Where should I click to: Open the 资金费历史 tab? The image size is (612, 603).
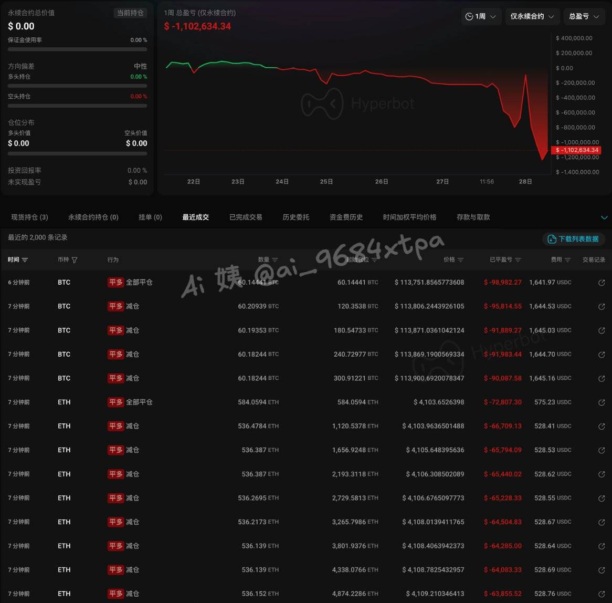pyautogui.click(x=346, y=217)
